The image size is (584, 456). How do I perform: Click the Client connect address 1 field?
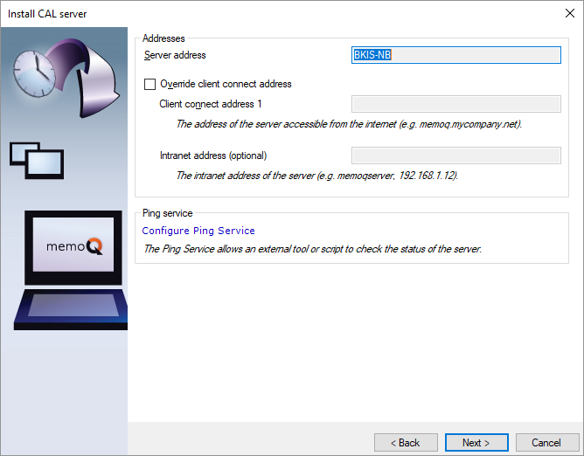point(455,104)
